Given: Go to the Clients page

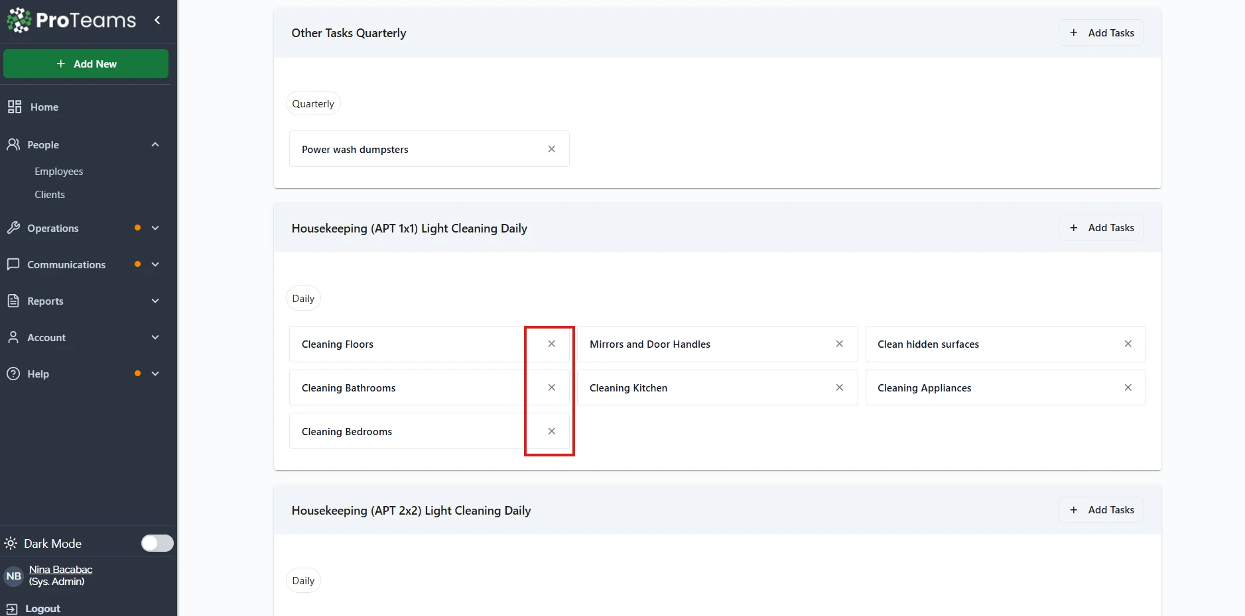Looking at the screenshot, I should [50, 195].
